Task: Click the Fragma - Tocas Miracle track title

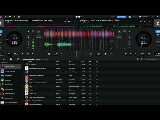Action: [28, 21]
